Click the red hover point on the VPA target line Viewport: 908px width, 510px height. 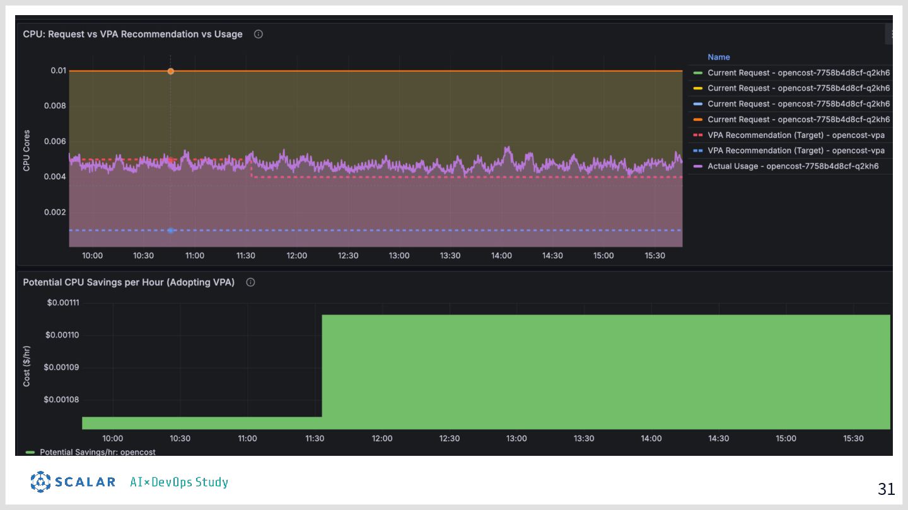pyautogui.click(x=171, y=160)
